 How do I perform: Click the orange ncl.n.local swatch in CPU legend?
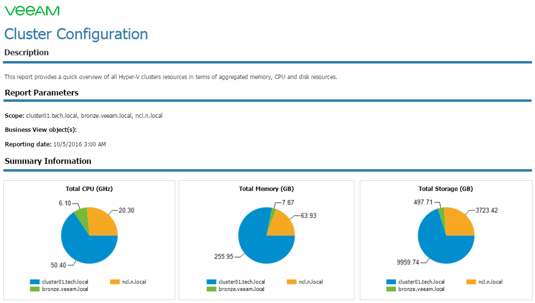115,282
